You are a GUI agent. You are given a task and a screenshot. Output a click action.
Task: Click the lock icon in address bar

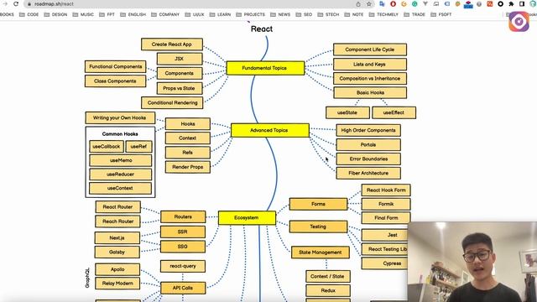pyautogui.click(x=29, y=4)
